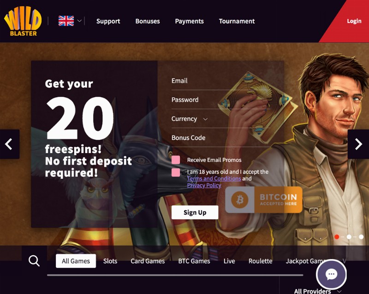Enable Receive Email Promos checkbox

tap(176, 160)
